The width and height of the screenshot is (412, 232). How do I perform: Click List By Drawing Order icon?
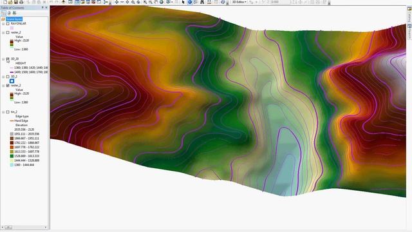[3, 13]
